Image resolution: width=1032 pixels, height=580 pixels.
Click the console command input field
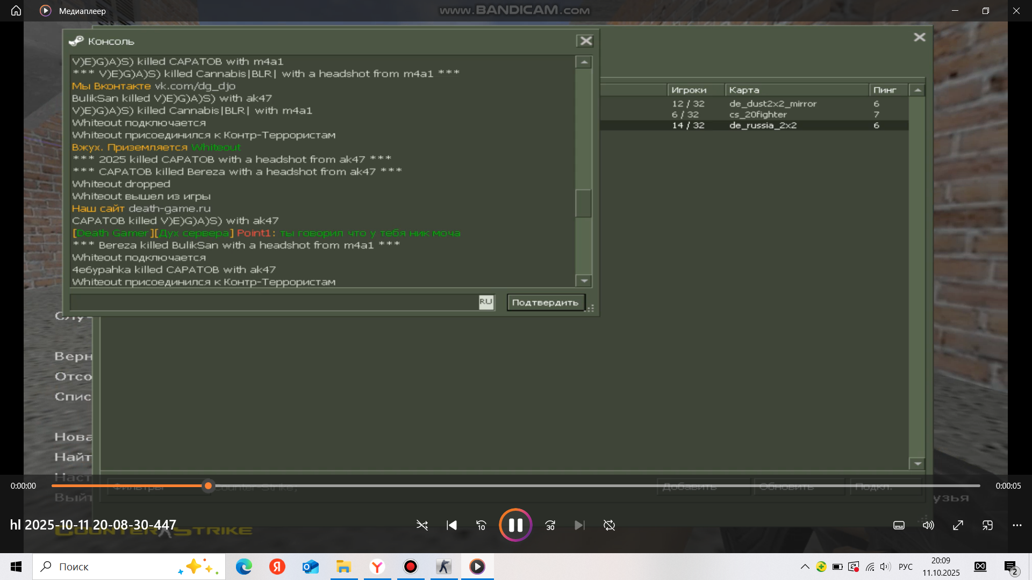click(x=274, y=302)
